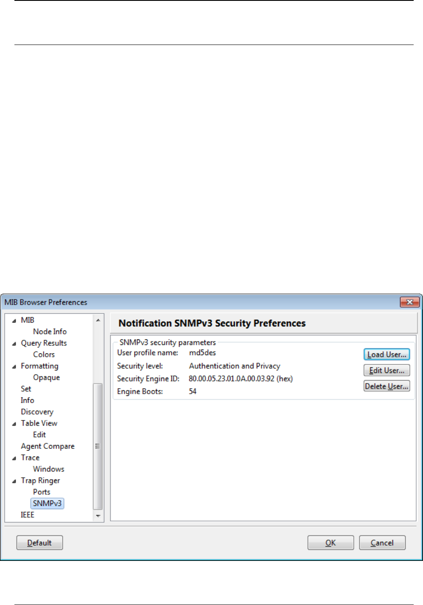423x605 pixels.
Task: Select the Info preferences item
Action: point(27,400)
